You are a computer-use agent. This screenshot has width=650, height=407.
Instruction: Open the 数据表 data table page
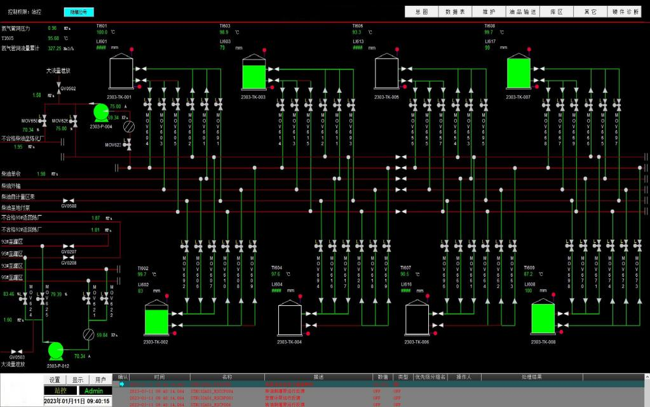click(455, 11)
